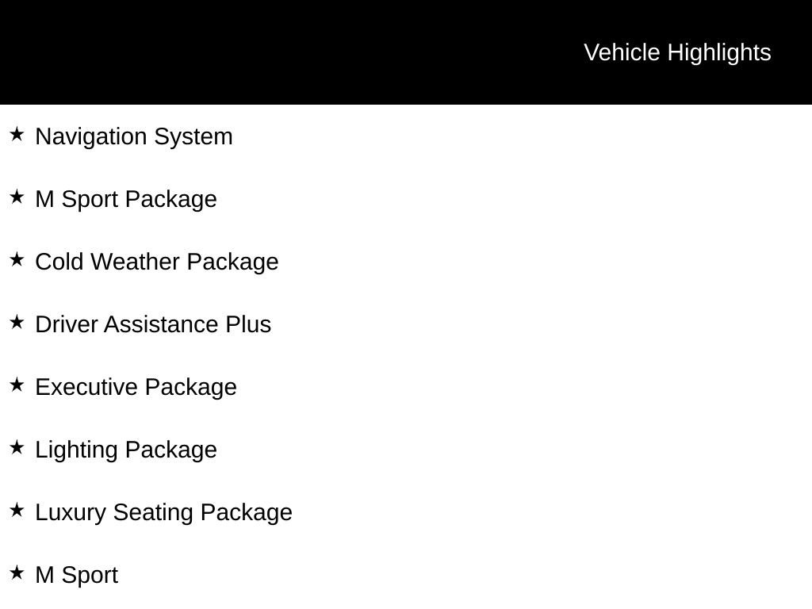Click the star beside Cold Weather Package
This screenshot has height=609, width=812.
(x=17, y=260)
